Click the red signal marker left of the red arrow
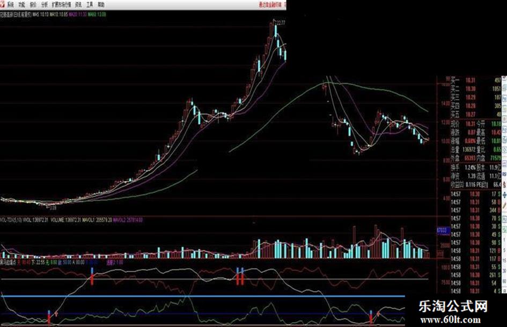The image size is (507, 327). (49, 317)
